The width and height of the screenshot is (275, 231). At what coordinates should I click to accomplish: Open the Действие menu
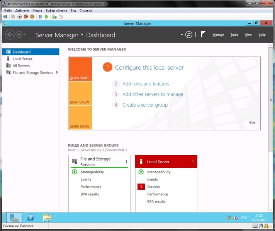[22, 10]
